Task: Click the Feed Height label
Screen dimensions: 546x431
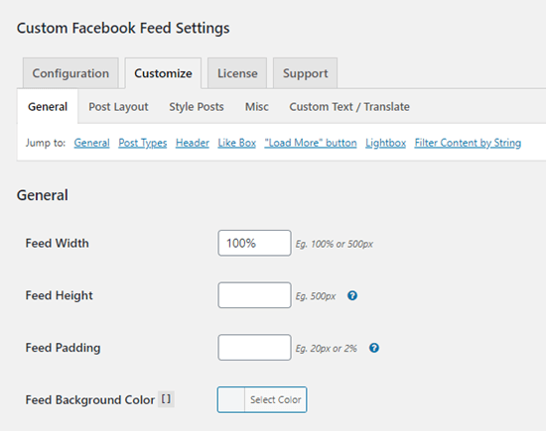Action: click(x=59, y=295)
